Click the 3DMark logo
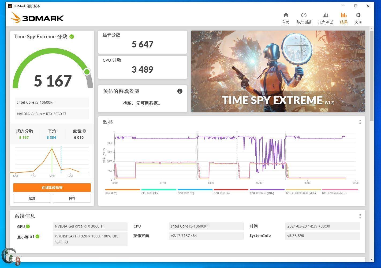Image resolution: width=381 pixels, height=268 pixels. [37, 18]
